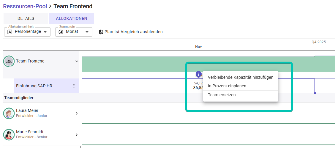Go to the Ressourcen-Pool breadcrumb link

pyautogui.click(x=25, y=6)
